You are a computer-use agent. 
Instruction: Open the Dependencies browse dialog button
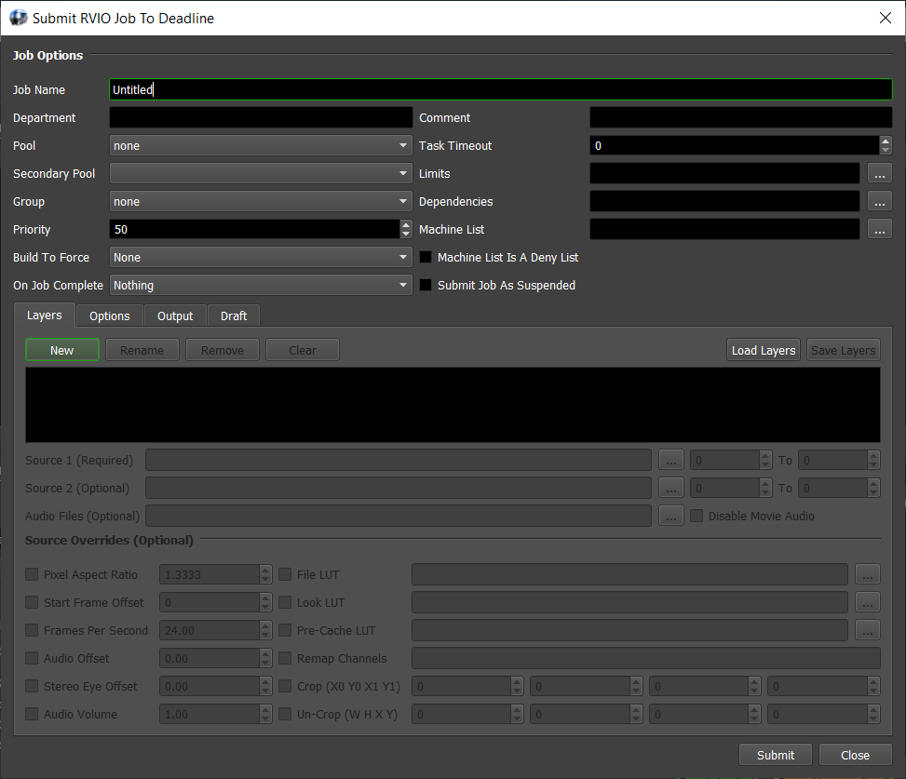pos(880,202)
